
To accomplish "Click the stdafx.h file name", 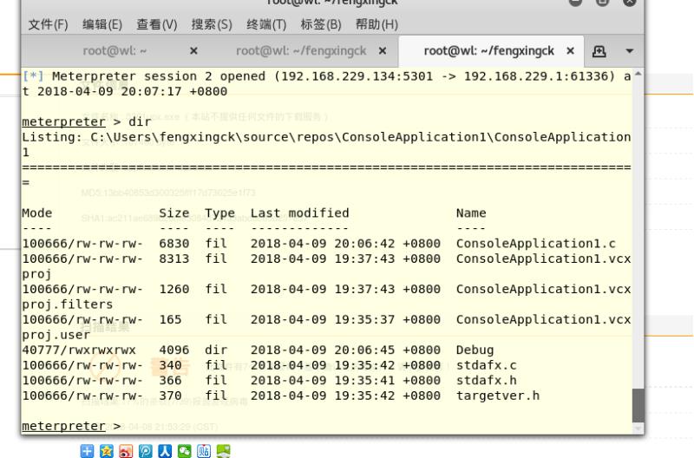I will pyautogui.click(x=487, y=381).
